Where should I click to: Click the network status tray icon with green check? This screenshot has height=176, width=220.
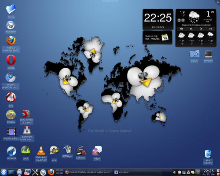tap(184, 172)
